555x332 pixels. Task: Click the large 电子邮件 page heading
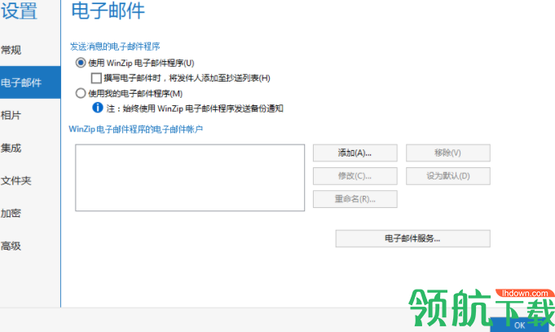click(x=108, y=11)
